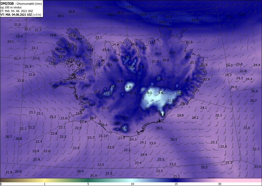262x186 pixels.
Task: Click the map value 17.5
Action: click(152, 42)
